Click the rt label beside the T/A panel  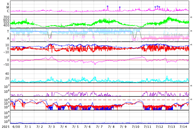point(191,31)
